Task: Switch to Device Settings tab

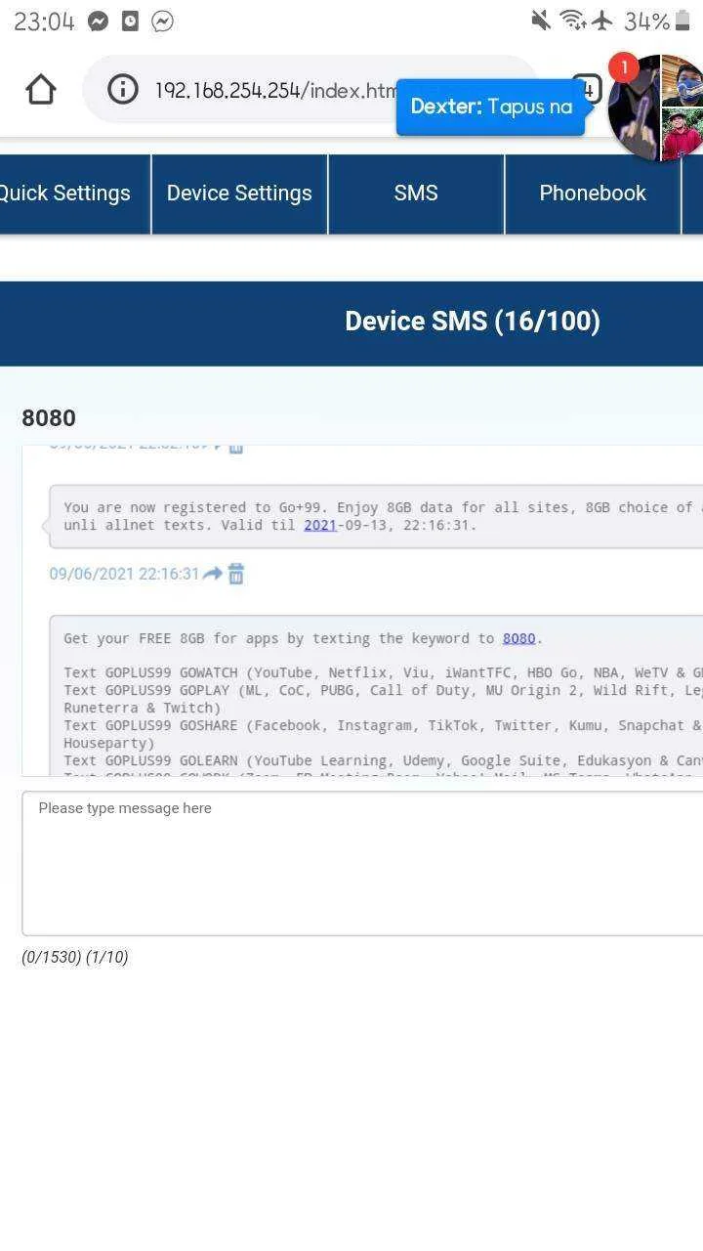Action: [239, 194]
